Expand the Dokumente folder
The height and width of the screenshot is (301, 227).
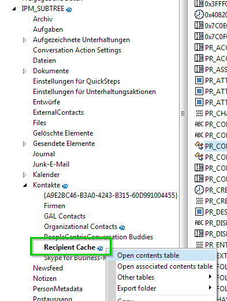click(x=24, y=71)
